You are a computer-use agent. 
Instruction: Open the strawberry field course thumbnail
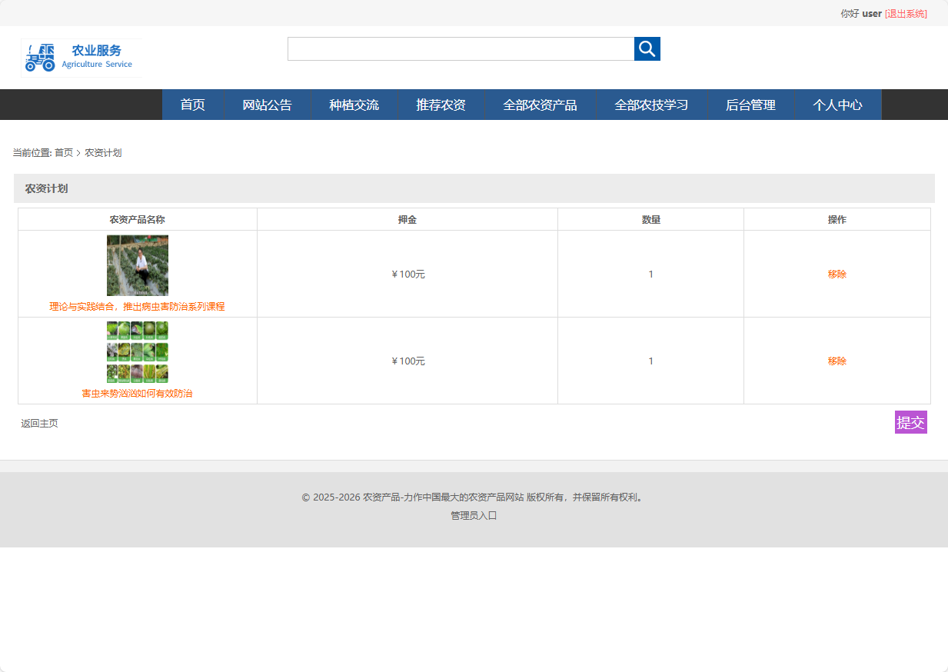pyautogui.click(x=138, y=265)
